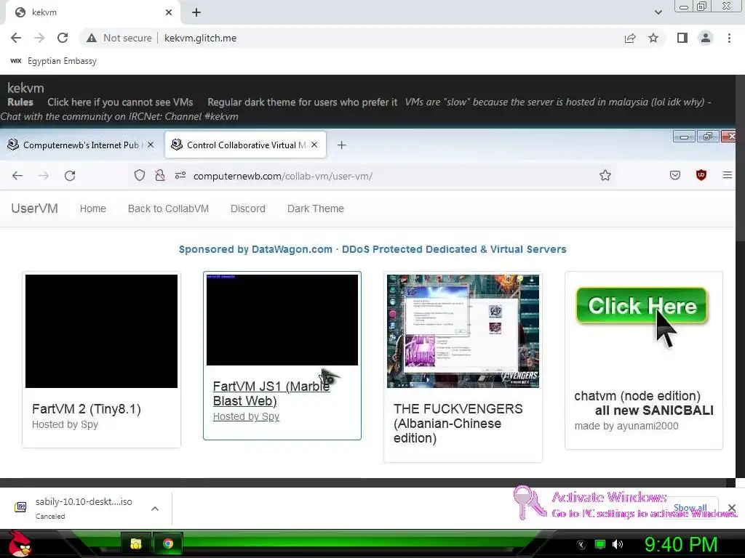The width and height of the screenshot is (745, 558).
Task: Bookmark page with Firefox star icon
Action: tap(605, 176)
